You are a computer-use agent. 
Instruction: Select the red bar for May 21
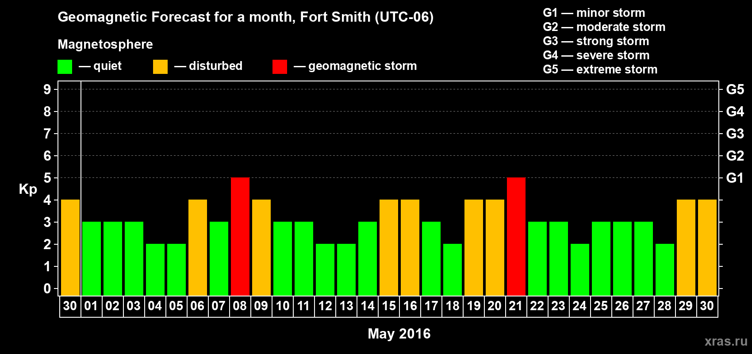[x=516, y=237]
